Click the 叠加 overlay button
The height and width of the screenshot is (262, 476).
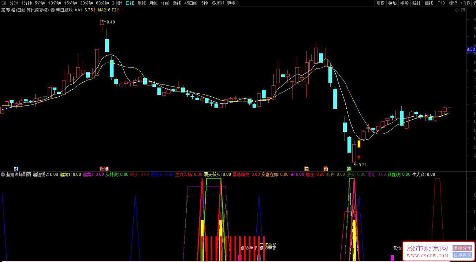(393, 3)
